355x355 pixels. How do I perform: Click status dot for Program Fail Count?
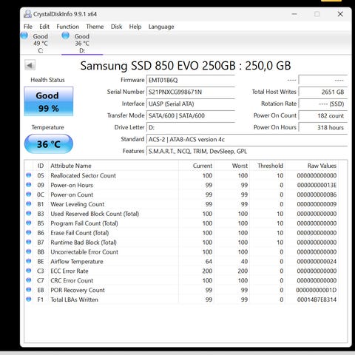(x=29, y=223)
